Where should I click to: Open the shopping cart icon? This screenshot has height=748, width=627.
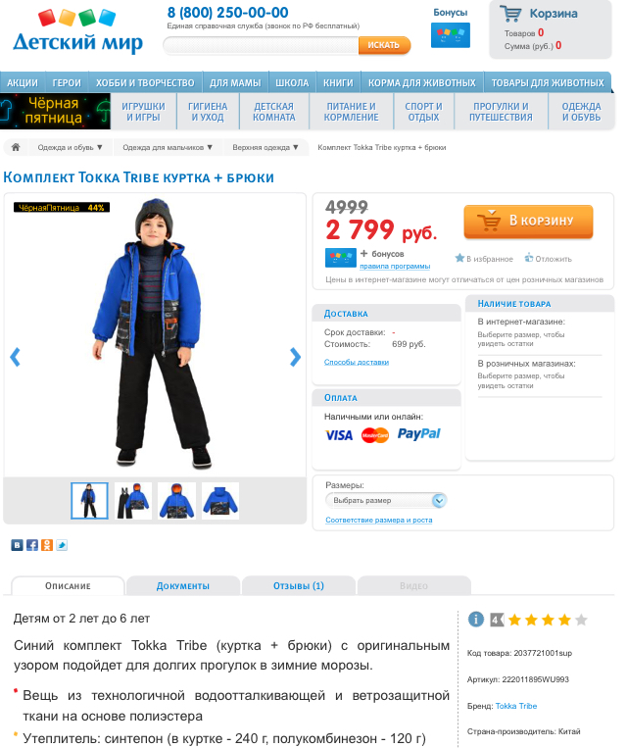[510, 14]
